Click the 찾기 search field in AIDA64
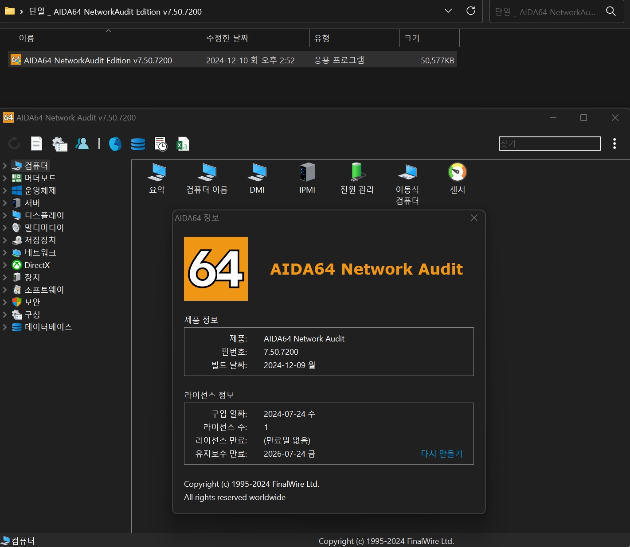Viewport: 630px width, 547px height. (x=550, y=144)
